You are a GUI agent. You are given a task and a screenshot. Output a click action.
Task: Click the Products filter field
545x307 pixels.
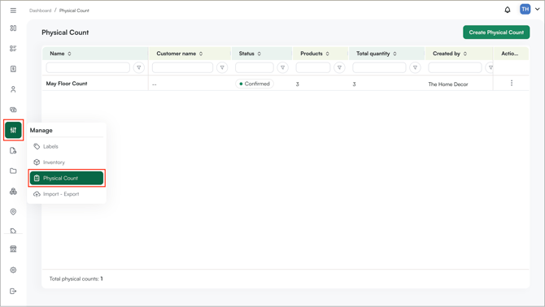coord(313,67)
